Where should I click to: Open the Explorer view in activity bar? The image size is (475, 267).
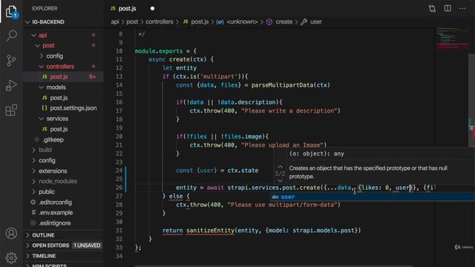[11, 12]
